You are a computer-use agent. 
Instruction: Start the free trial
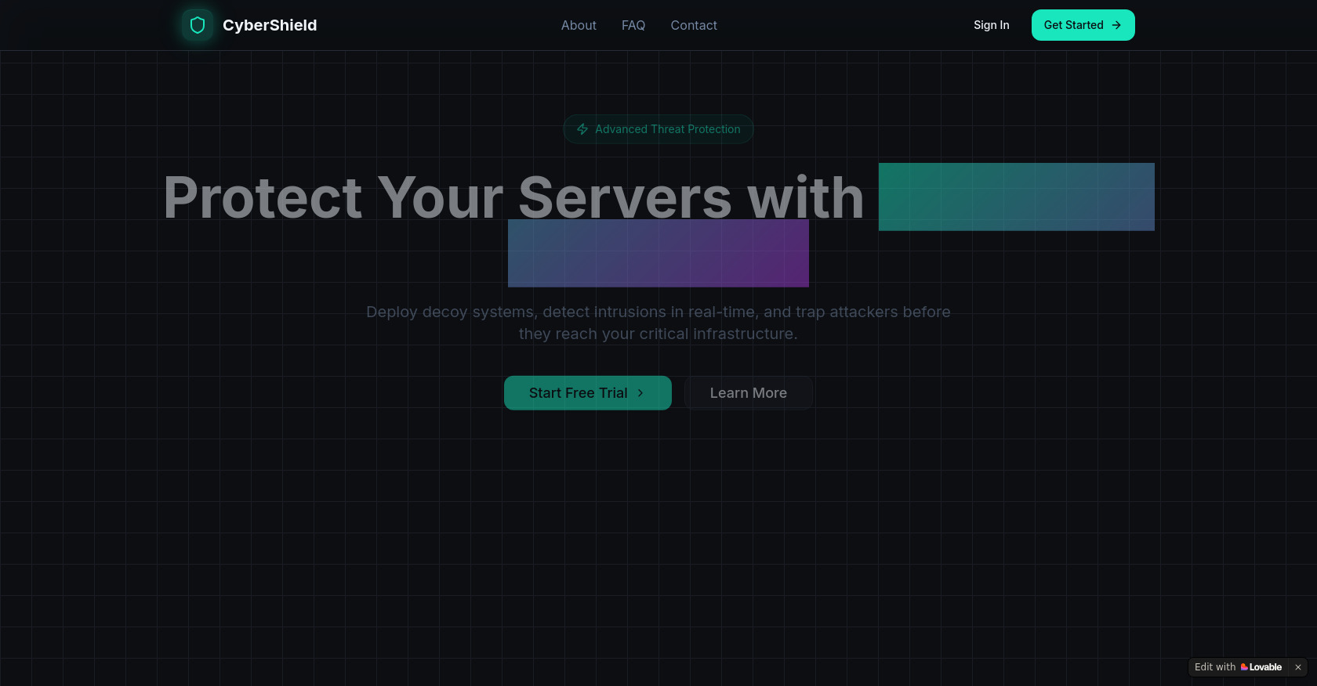[x=588, y=393]
